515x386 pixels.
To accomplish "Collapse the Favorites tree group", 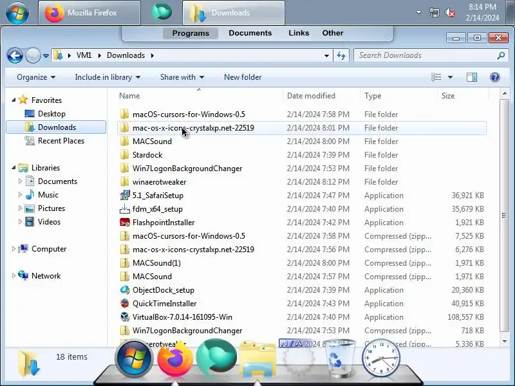I will tap(14, 100).
